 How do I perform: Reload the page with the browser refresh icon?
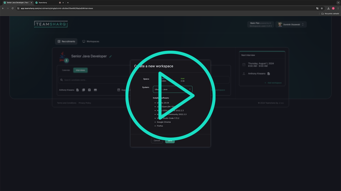[x=12, y=8]
